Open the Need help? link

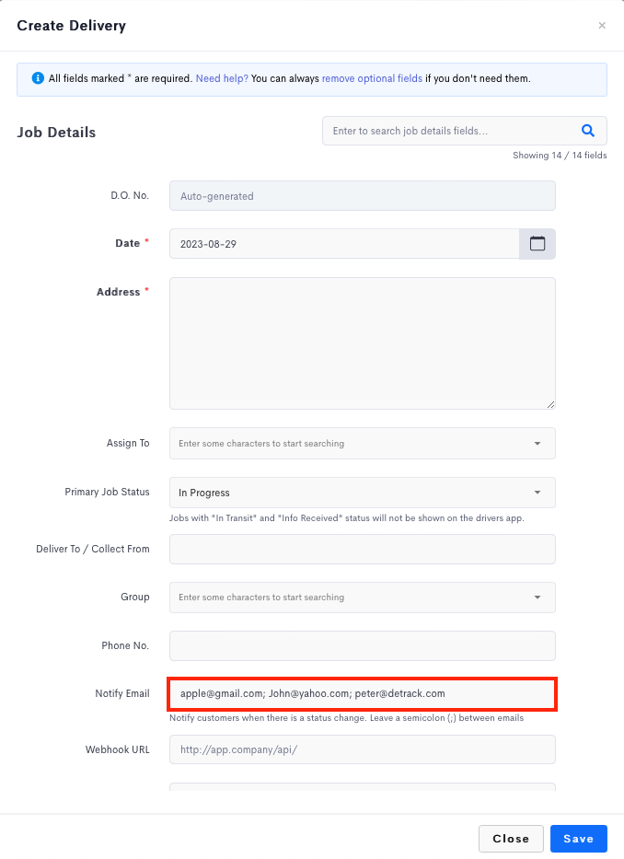point(222,78)
